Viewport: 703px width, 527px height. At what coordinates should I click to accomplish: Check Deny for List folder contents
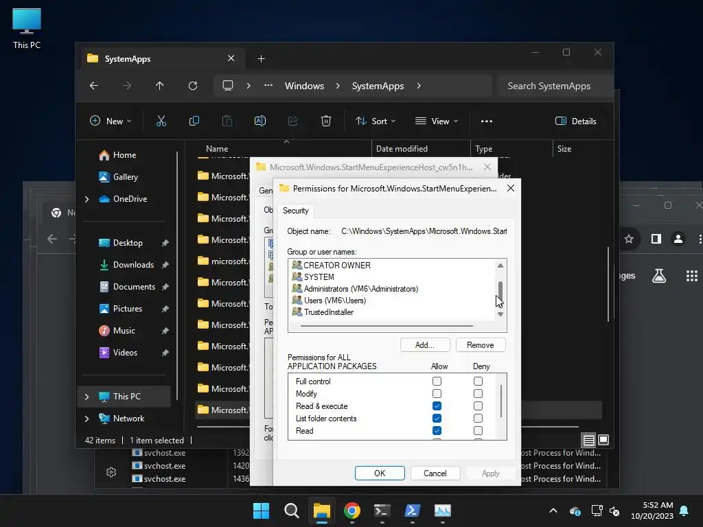click(478, 418)
